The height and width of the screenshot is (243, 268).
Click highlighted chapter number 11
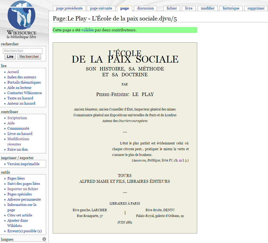pyautogui.click(x=180, y=160)
